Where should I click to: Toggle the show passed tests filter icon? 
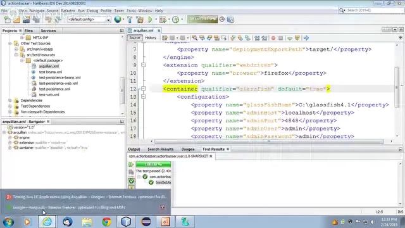[132, 181]
